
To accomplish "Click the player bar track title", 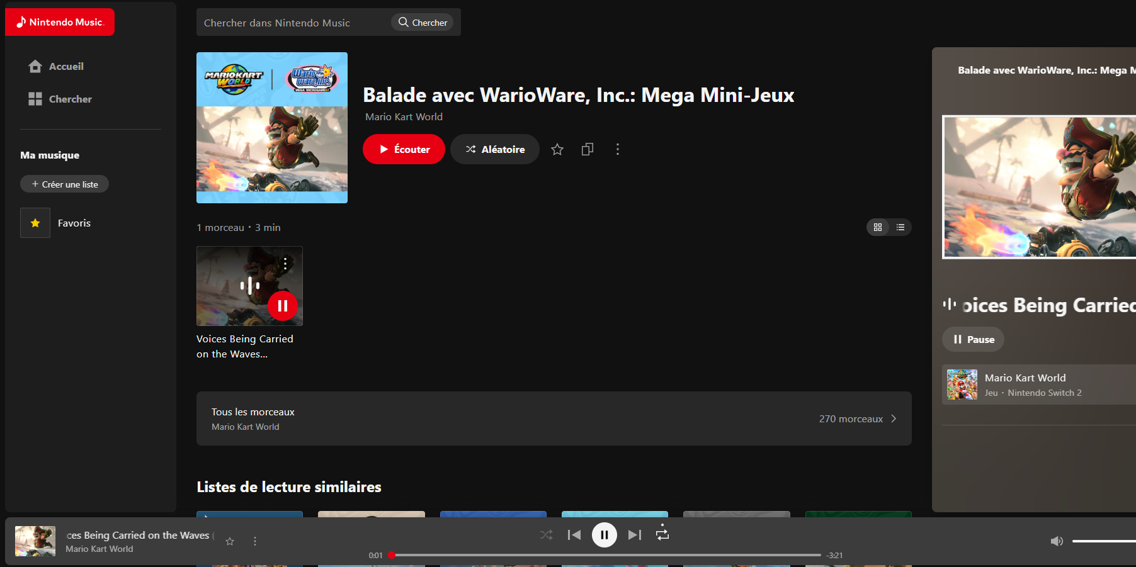I will click(139, 535).
